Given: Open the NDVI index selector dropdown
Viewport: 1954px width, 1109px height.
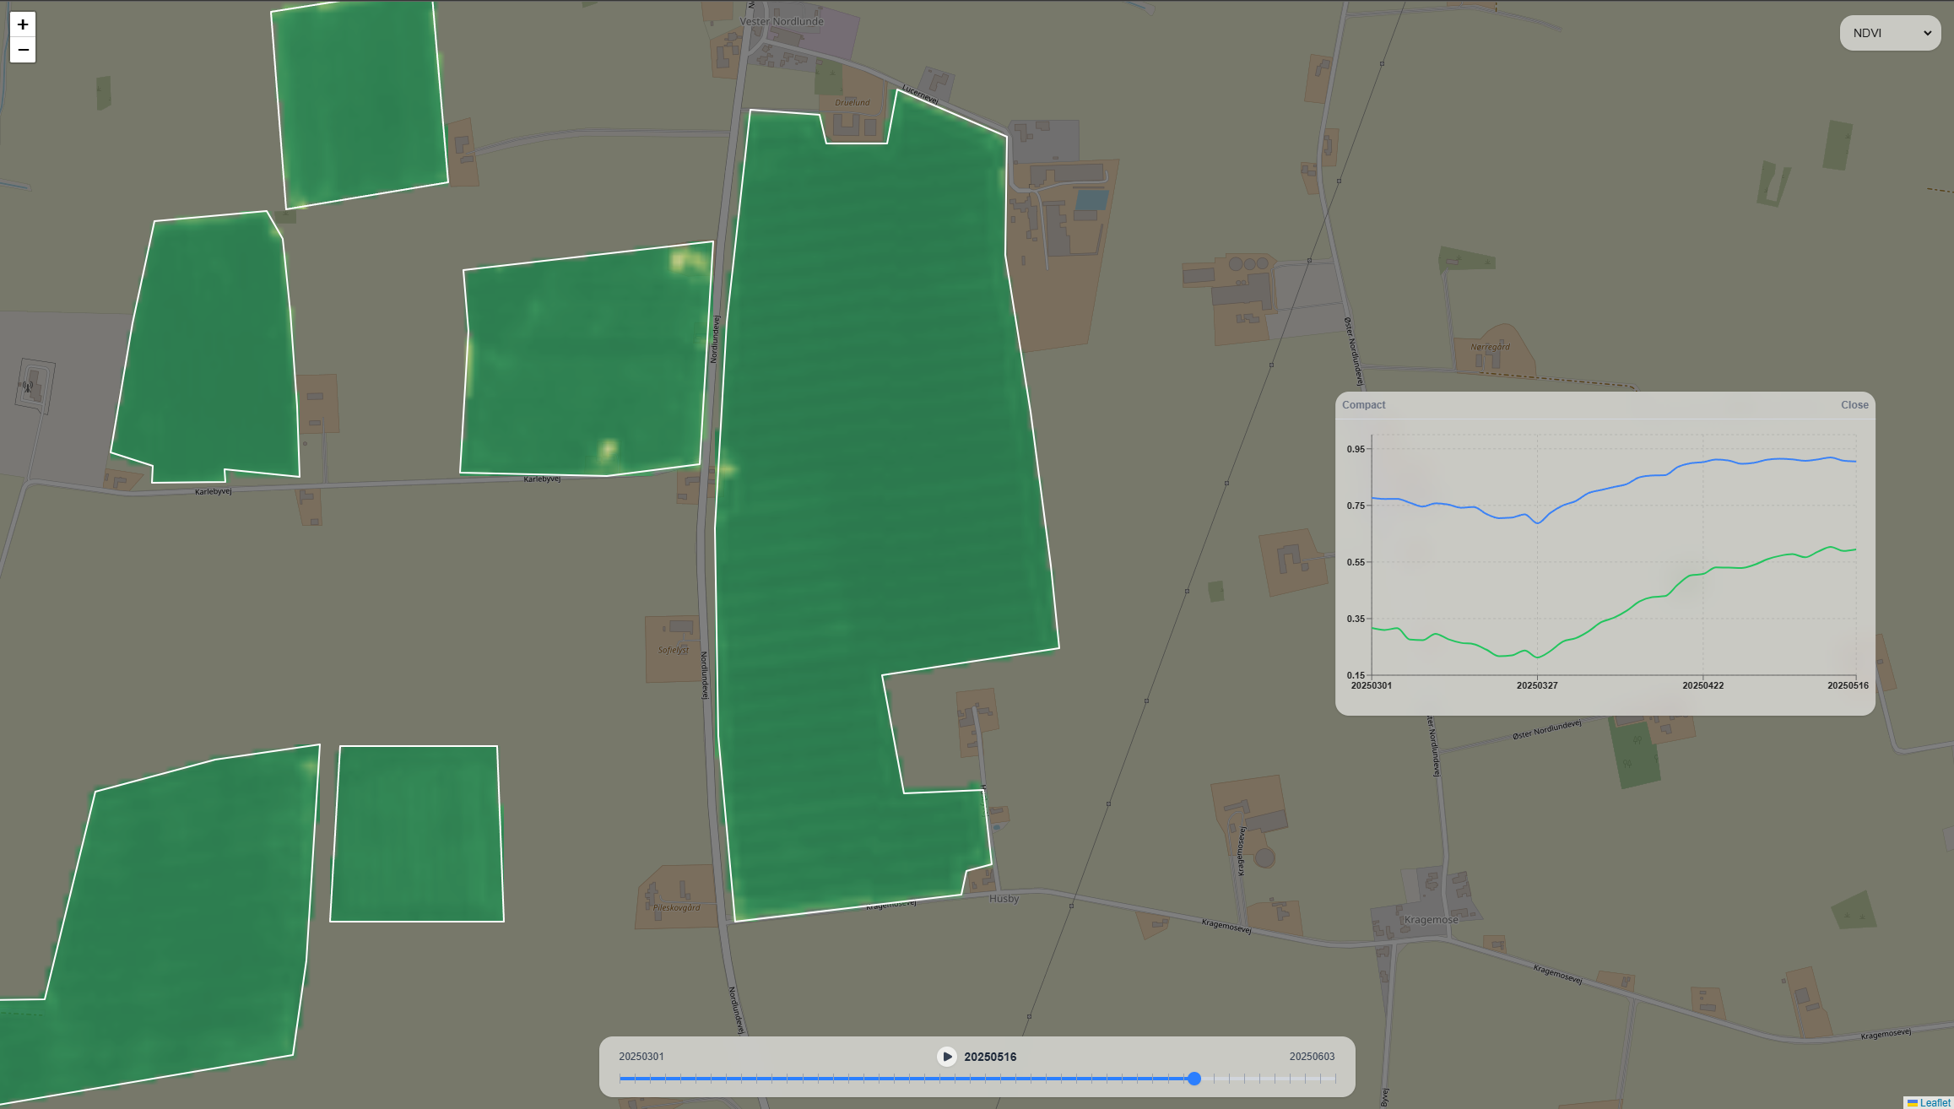Looking at the screenshot, I should click(x=1889, y=32).
